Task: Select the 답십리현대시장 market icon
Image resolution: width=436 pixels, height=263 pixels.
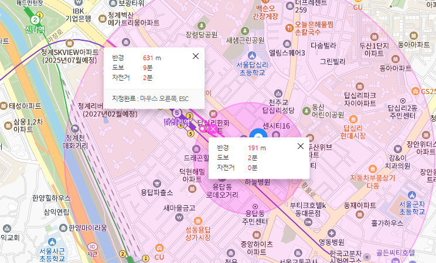Action: pyautogui.click(x=353, y=119)
